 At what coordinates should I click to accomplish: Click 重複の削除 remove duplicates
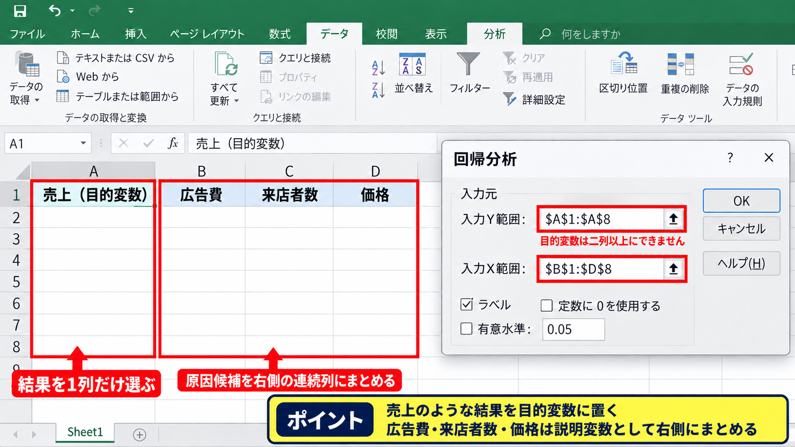click(x=685, y=73)
